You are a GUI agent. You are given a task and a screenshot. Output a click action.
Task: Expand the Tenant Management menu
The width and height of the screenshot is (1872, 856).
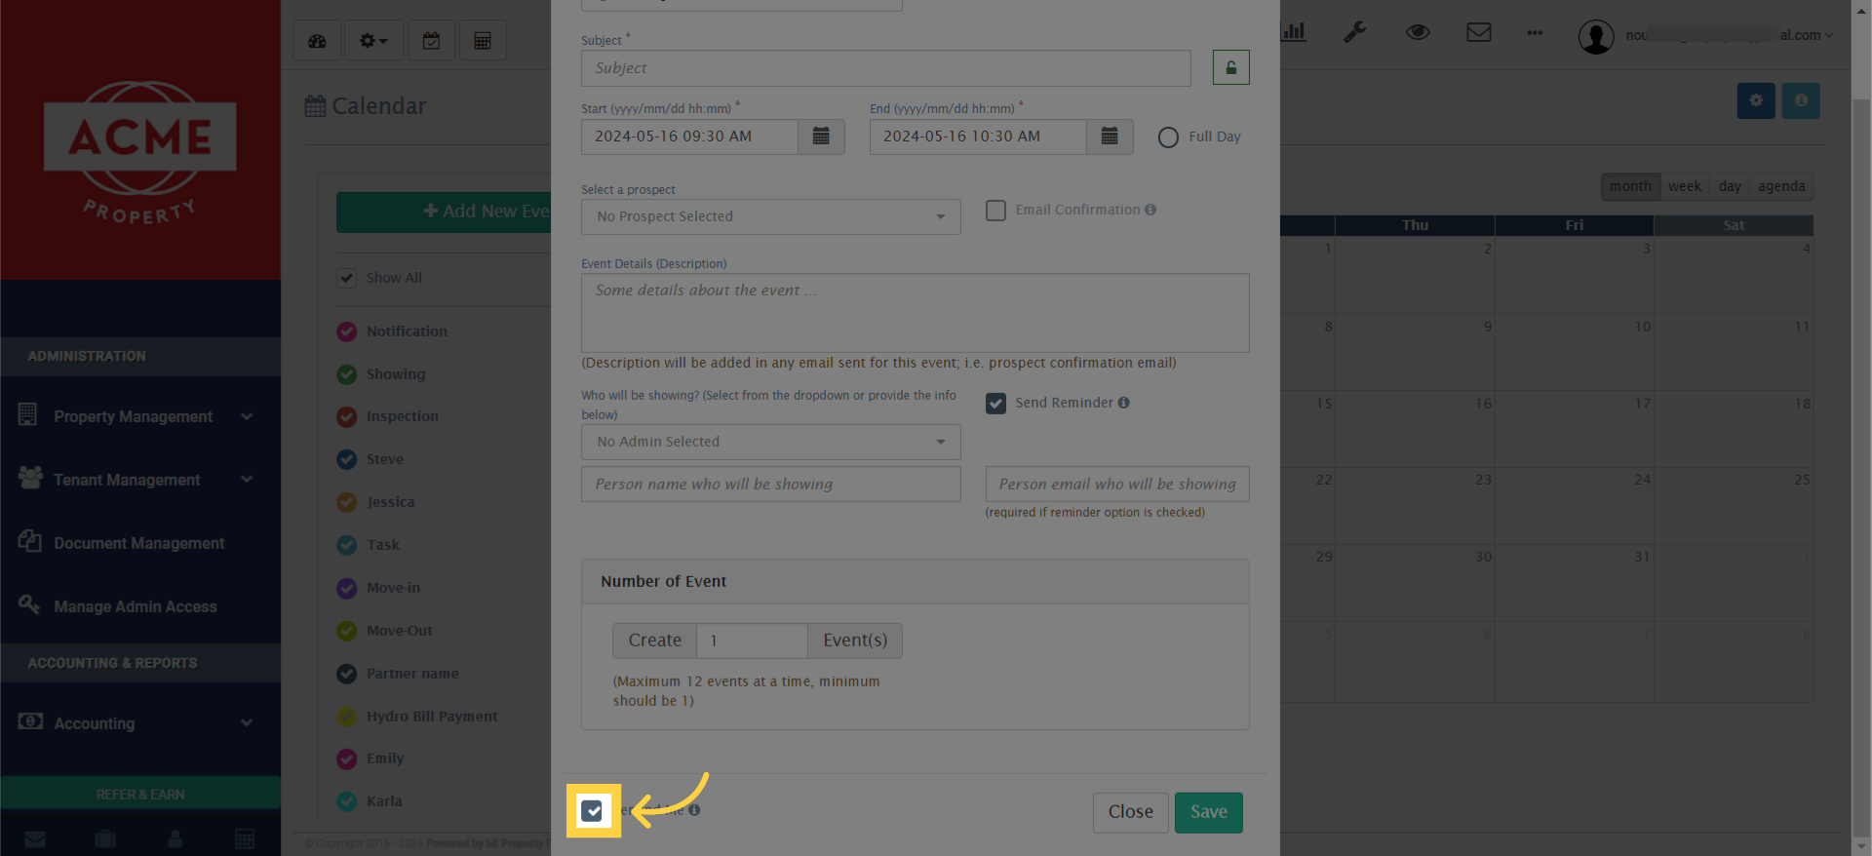click(x=140, y=480)
